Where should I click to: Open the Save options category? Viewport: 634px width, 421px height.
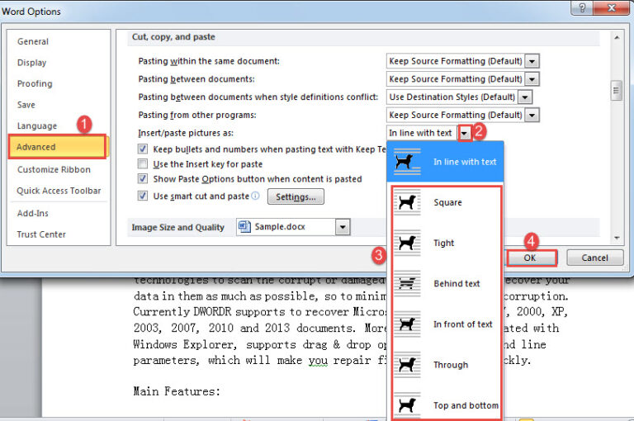pyautogui.click(x=26, y=105)
